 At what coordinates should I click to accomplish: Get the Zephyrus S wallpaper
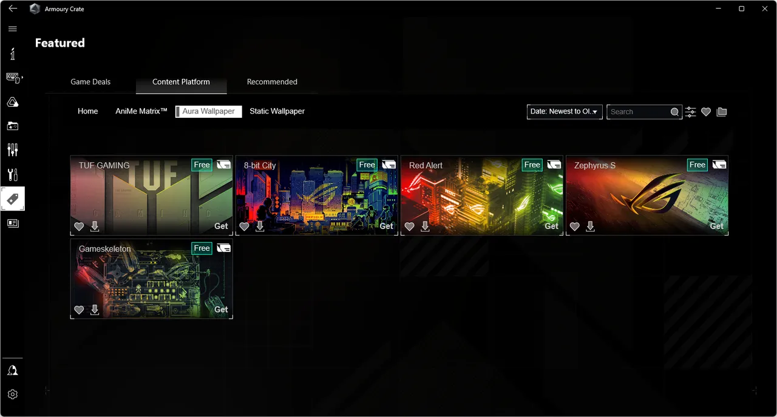coord(716,226)
